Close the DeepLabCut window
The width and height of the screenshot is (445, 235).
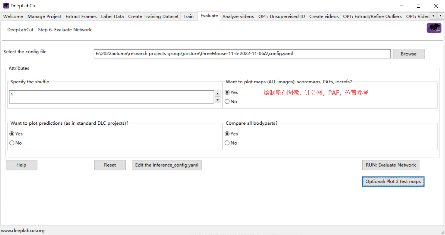[436, 6]
